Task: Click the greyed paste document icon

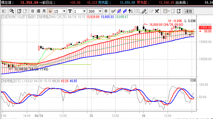Action: (x=25, y=11)
